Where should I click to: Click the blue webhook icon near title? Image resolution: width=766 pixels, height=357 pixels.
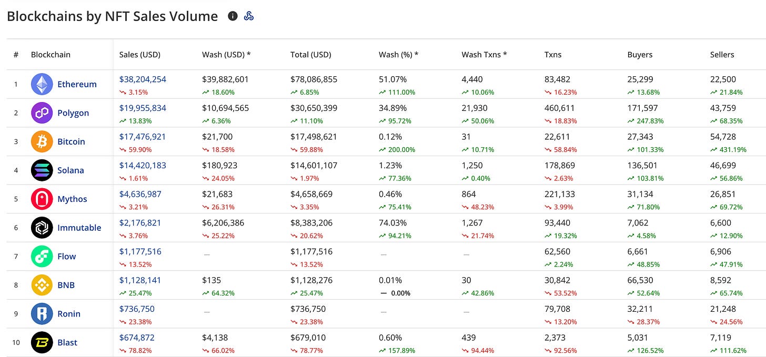249,16
